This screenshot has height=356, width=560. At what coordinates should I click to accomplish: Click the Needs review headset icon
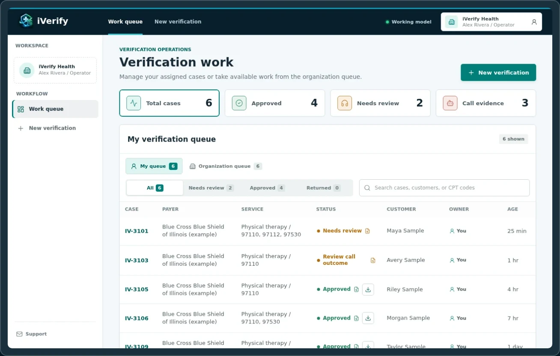pos(345,103)
